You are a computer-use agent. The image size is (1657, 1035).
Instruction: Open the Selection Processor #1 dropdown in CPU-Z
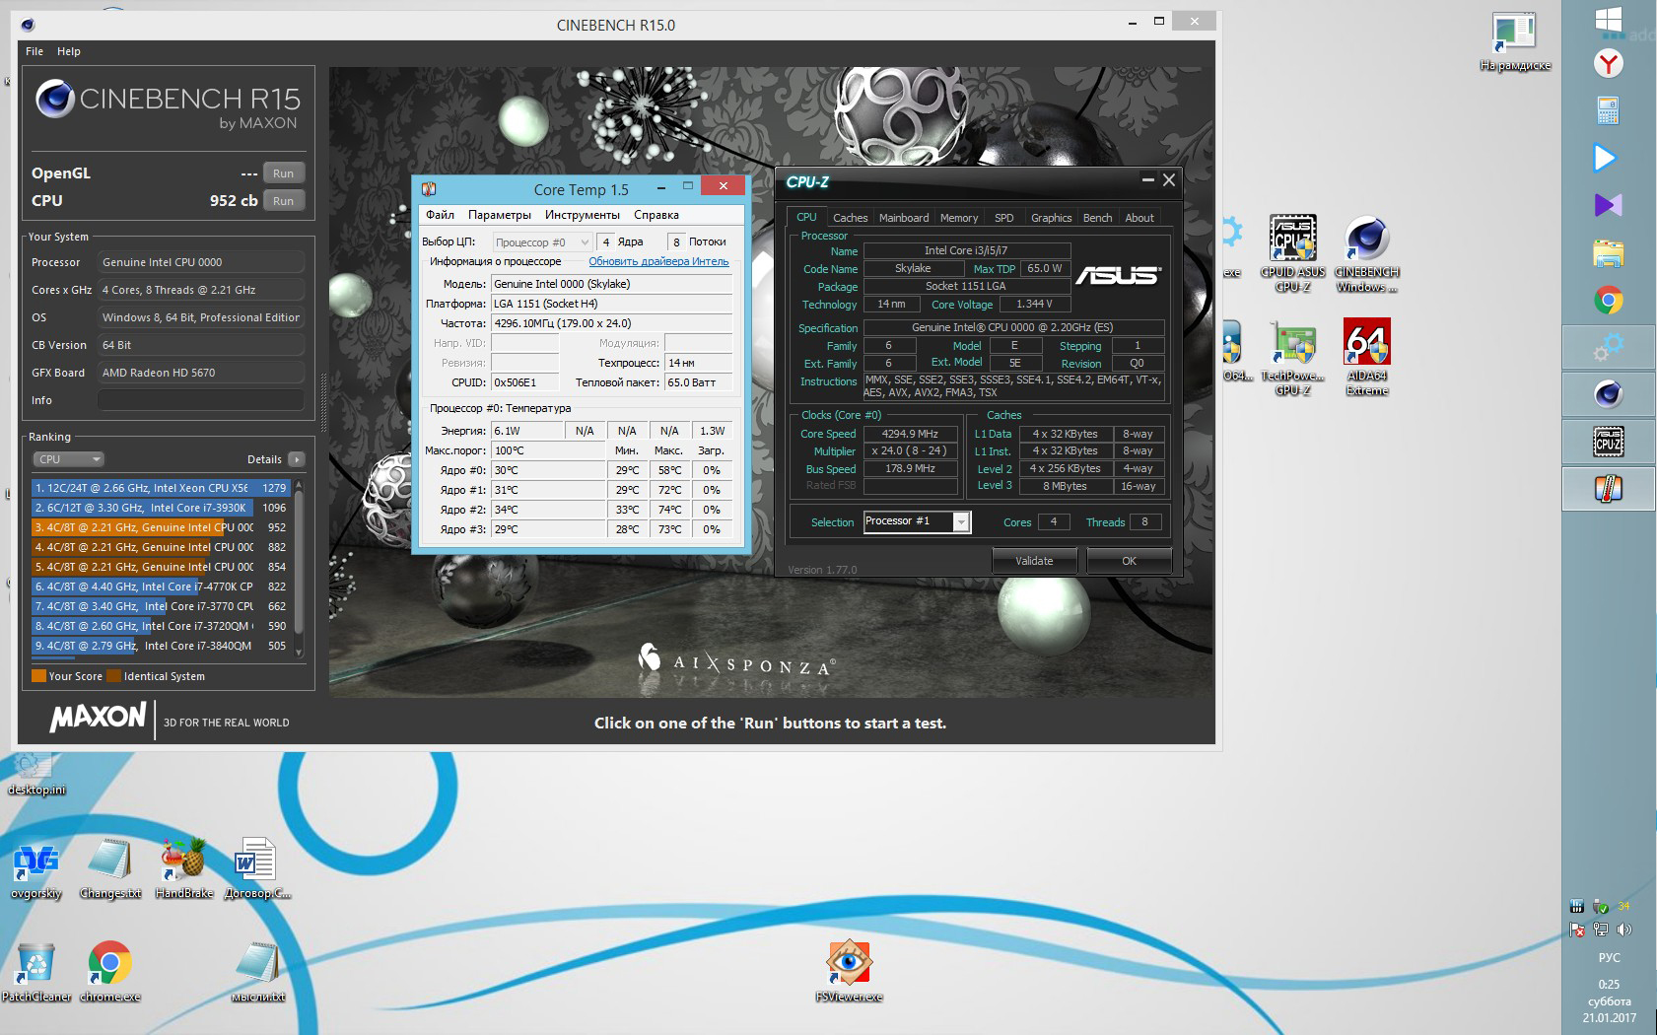pyautogui.click(x=917, y=521)
